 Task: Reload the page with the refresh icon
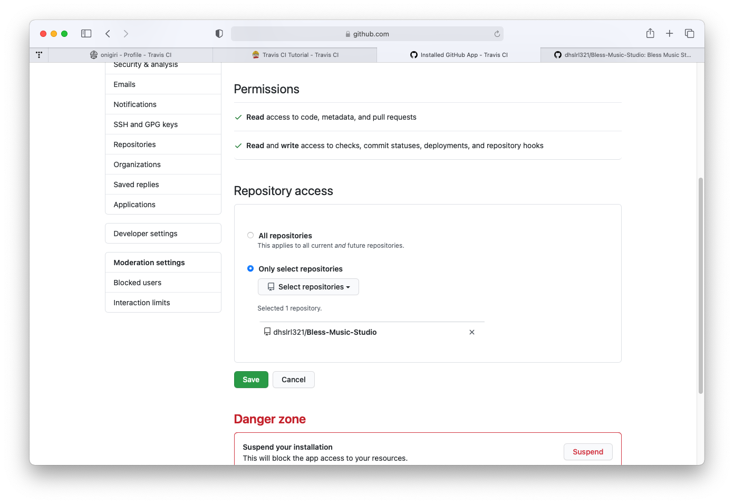(x=497, y=34)
